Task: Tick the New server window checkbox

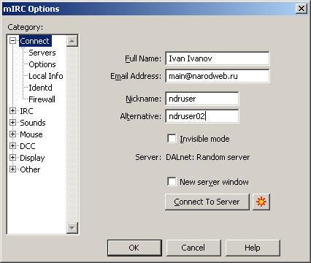Action: (x=172, y=182)
